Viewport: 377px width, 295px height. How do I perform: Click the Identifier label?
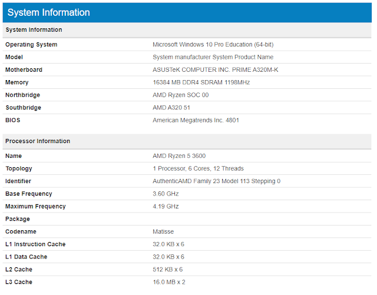point(18,181)
